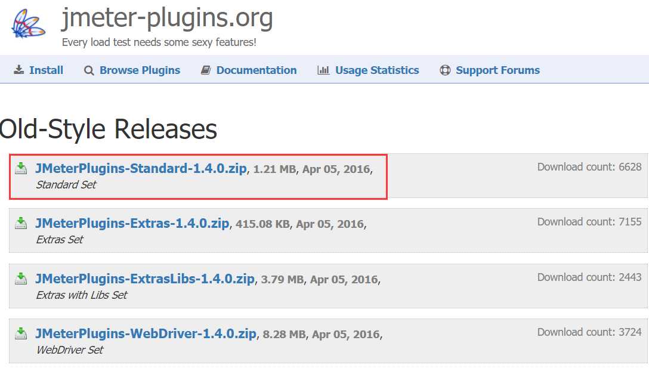Click the tagline 'Every load test needs some sexy features!'
Image resolution: width=649 pixels, height=368 pixels.
[x=159, y=42]
